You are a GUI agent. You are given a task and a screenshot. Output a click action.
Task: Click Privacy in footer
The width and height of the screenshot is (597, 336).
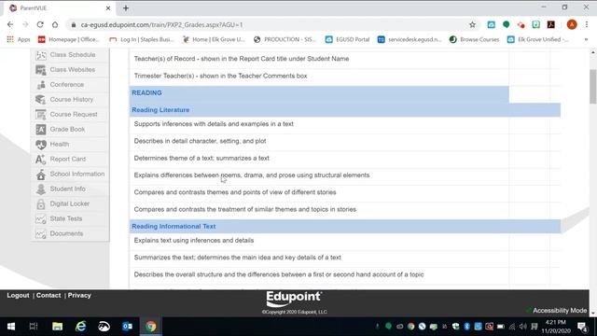[79, 295]
